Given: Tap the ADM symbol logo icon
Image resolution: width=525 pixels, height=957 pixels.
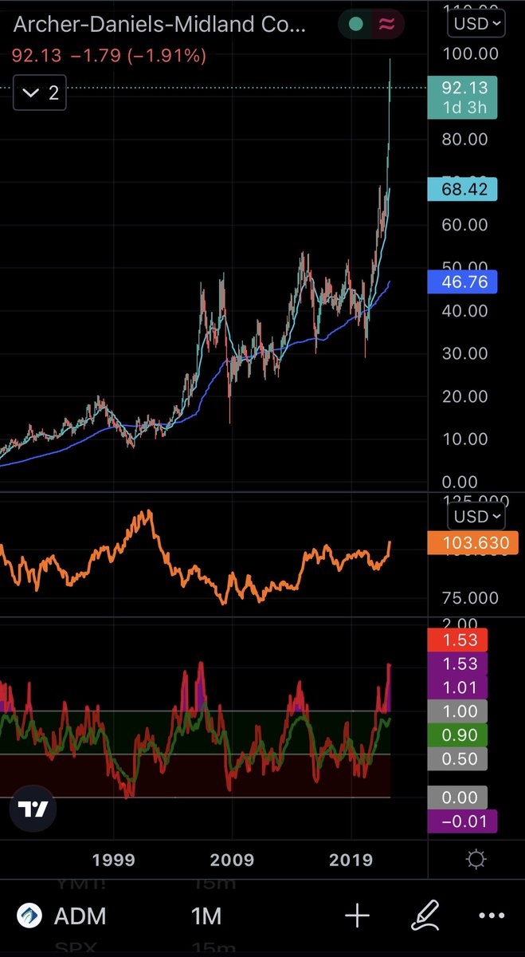Looking at the screenshot, I should 30,916.
